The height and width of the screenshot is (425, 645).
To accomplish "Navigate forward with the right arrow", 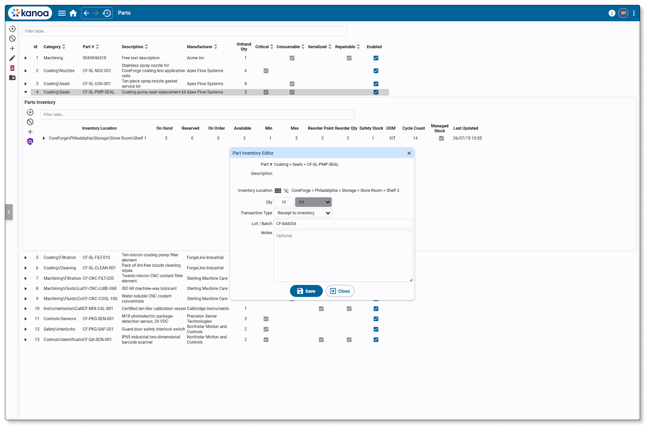I will point(96,13).
